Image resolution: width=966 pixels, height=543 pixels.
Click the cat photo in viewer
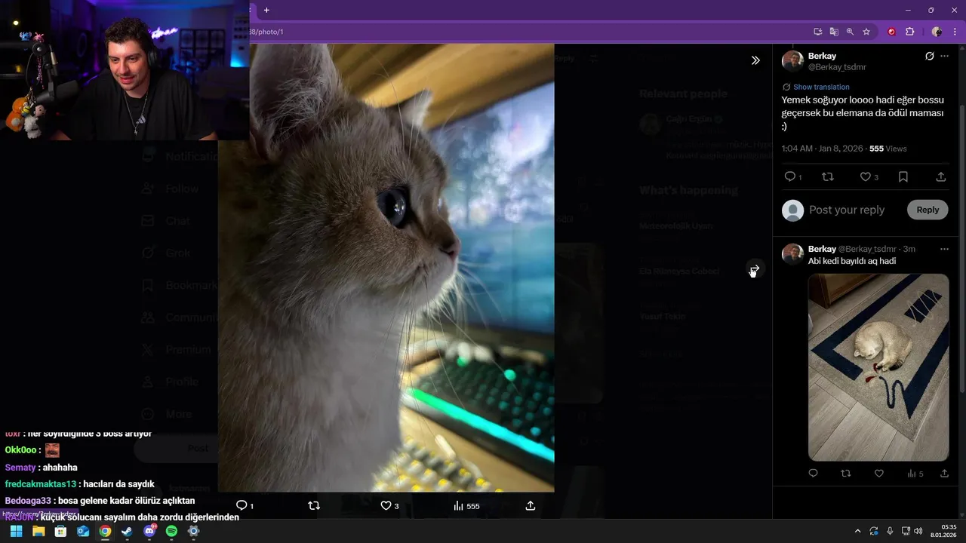click(386, 268)
